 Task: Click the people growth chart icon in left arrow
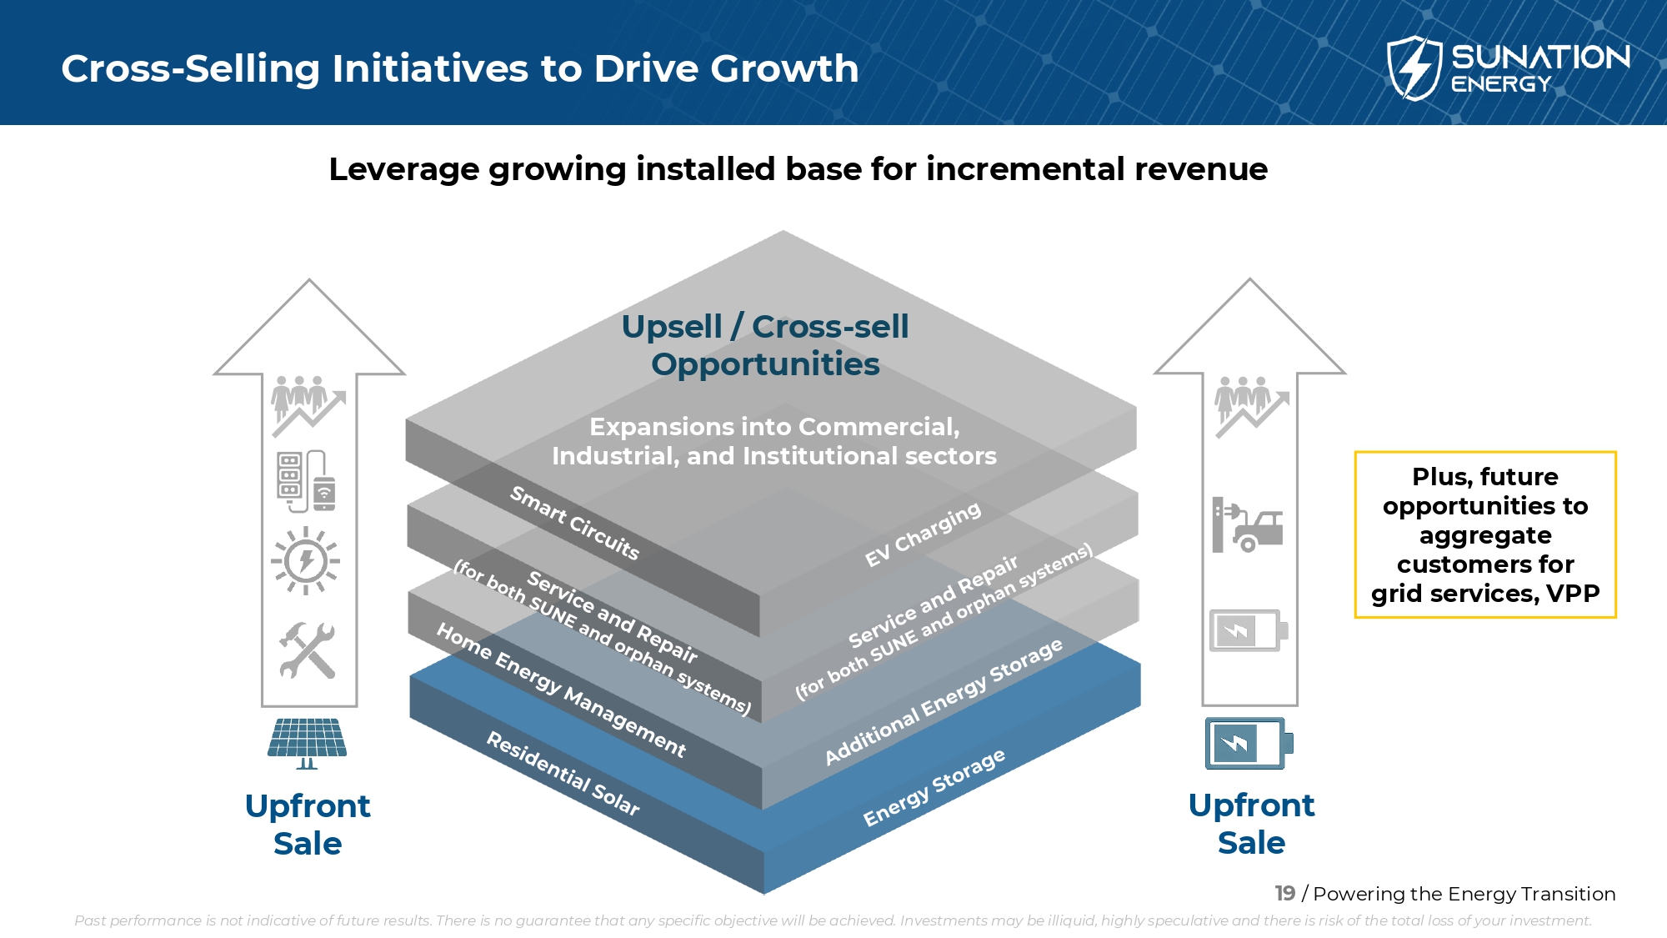[307, 406]
